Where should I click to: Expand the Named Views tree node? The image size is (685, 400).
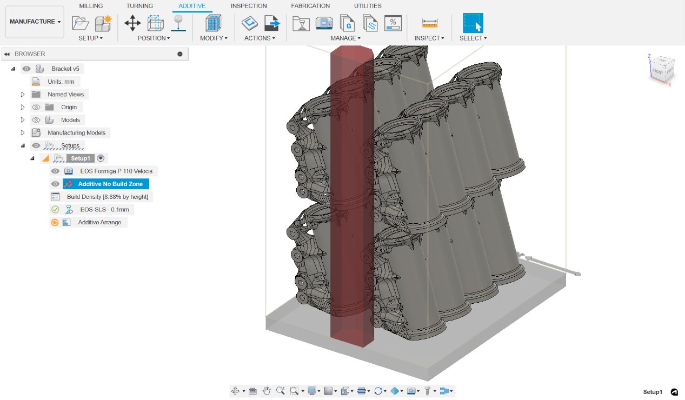23,94
